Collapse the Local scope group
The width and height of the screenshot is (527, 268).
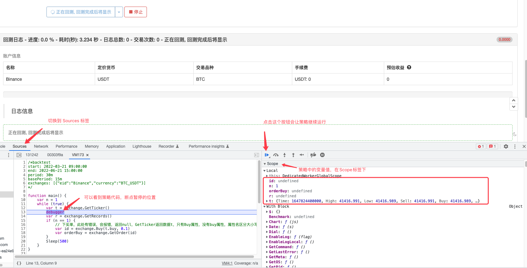click(265, 171)
